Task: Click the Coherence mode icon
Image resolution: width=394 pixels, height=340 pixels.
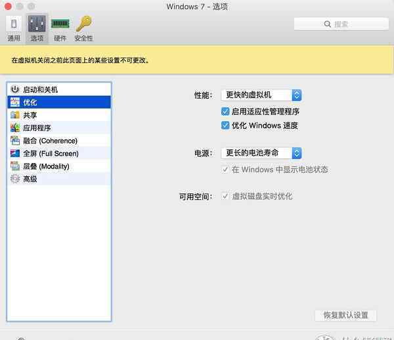Action: click(15, 141)
